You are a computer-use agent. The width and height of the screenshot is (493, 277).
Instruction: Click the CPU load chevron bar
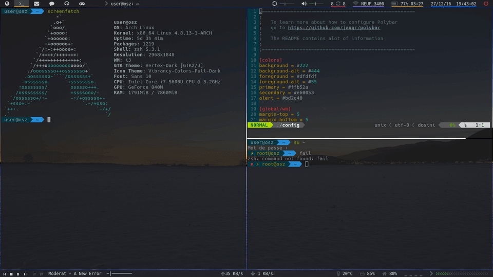click(x=463, y=273)
